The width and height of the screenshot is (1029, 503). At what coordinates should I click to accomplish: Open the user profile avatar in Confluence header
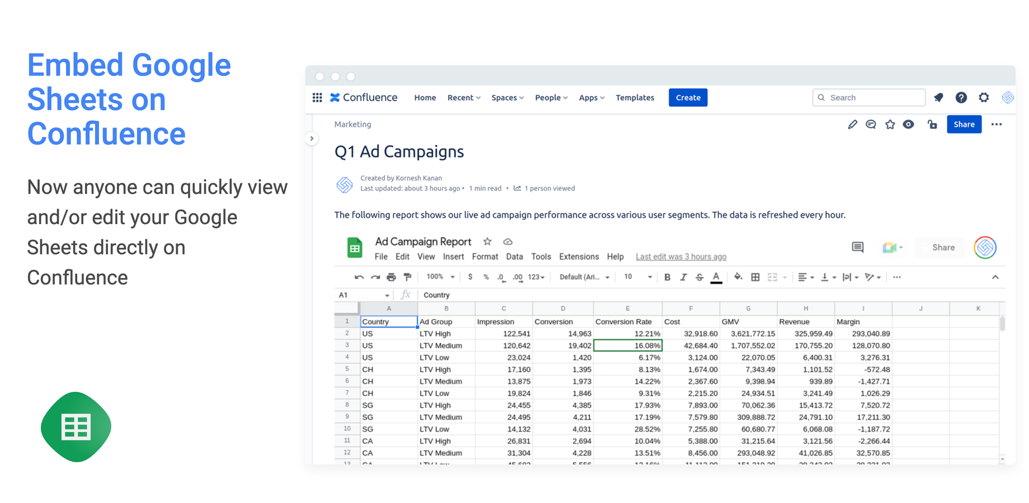pos(1007,98)
